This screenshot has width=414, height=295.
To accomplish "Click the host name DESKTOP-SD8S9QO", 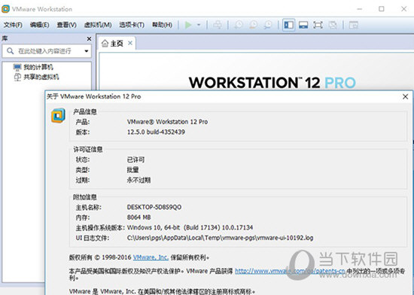I will [x=154, y=207].
